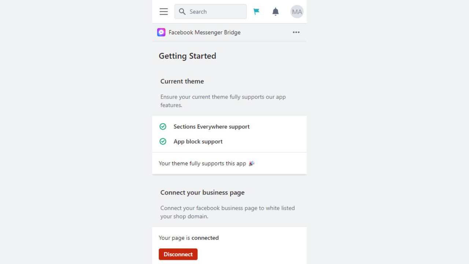
Task: Select the Getting Started heading
Action: [187, 56]
